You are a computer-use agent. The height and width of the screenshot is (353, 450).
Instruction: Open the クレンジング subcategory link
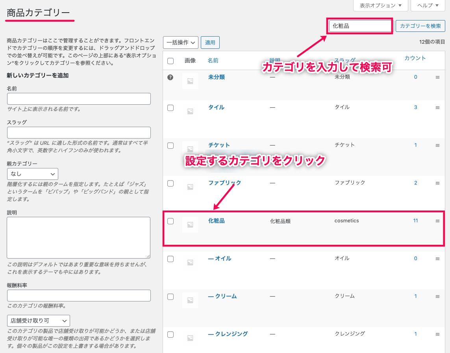pyautogui.click(x=228, y=334)
